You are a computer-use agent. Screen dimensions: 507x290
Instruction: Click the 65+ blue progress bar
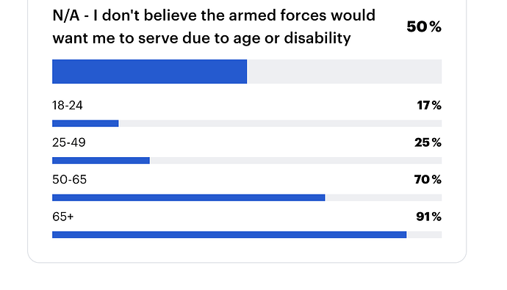[x=229, y=235]
